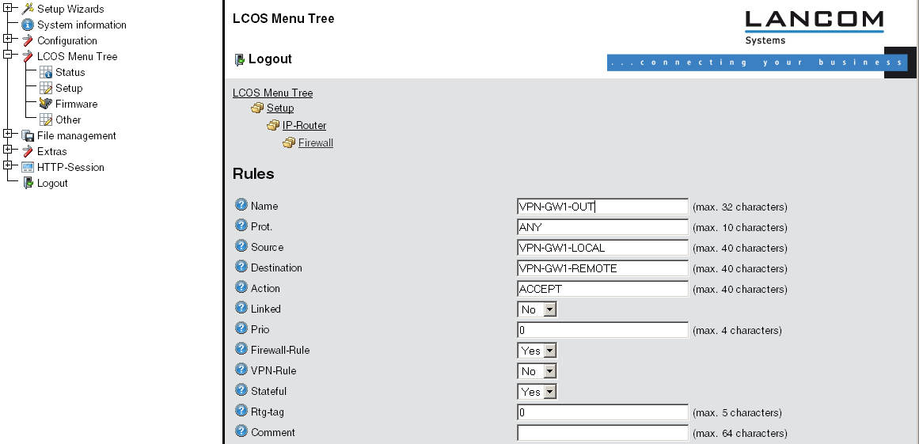This screenshot has height=444, width=919.
Task: Click the System information icon
Action: [x=28, y=25]
